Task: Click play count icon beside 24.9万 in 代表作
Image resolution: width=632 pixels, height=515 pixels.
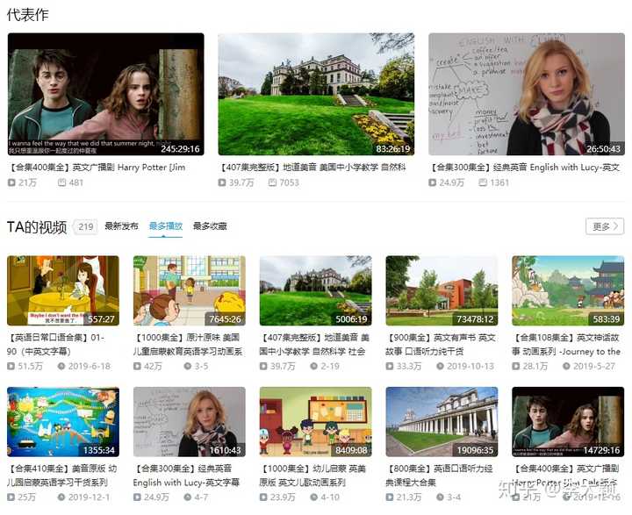Action: [432, 182]
